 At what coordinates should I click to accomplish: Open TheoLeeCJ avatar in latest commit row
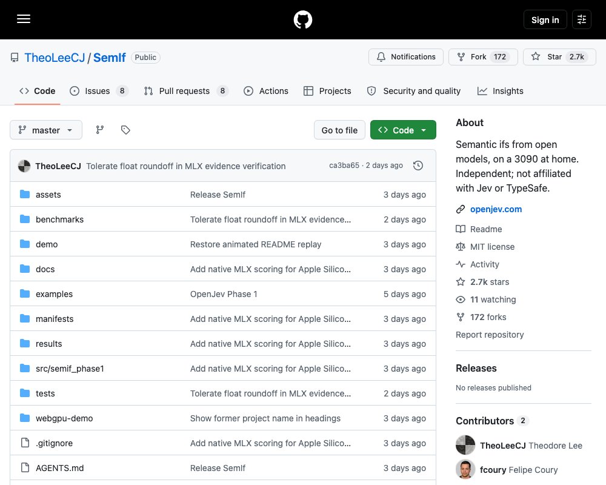click(24, 166)
